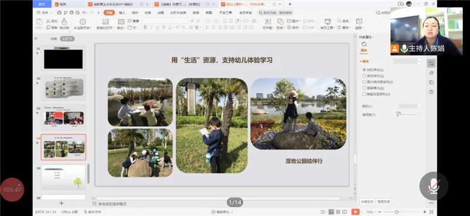Image resolution: width=470 pixels, height=216 pixels.
Task: Click the Copy (复制) button
Action: tap(52, 28)
